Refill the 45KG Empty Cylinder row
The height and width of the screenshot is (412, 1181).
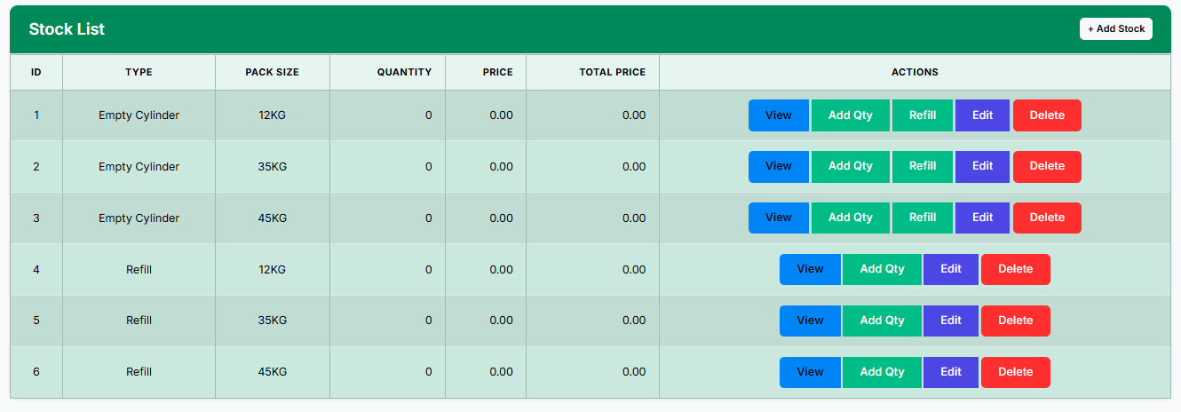click(x=922, y=218)
